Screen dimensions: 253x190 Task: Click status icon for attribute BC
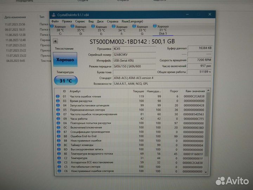59,145
